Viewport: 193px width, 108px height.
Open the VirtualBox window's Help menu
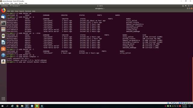click(x=26, y=3)
